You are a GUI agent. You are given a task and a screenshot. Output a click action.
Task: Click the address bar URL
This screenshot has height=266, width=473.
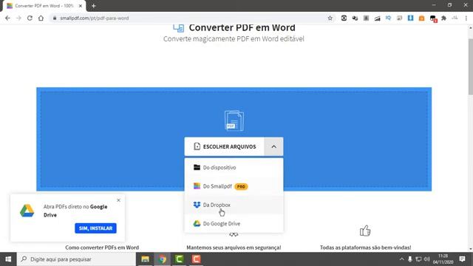pos(94,18)
